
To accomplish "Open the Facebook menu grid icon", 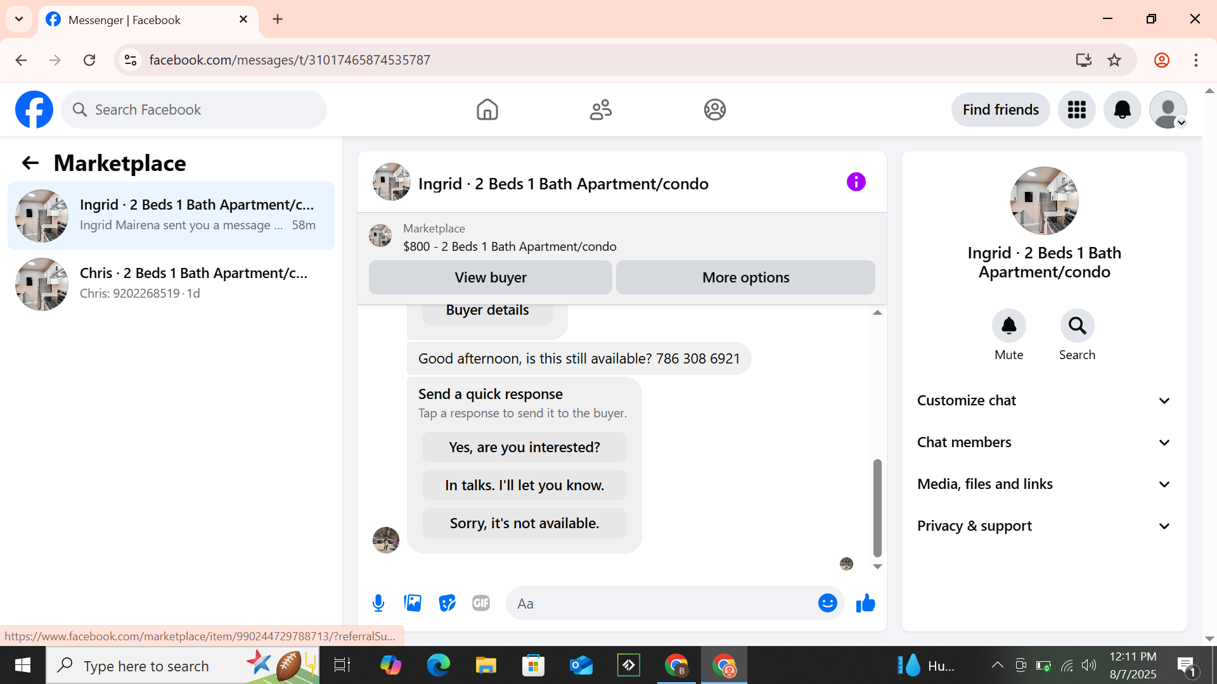I will [1076, 110].
